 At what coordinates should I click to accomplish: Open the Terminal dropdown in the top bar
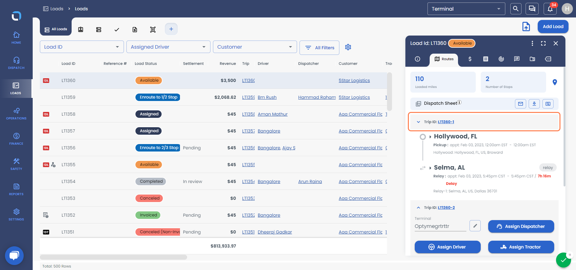click(466, 9)
